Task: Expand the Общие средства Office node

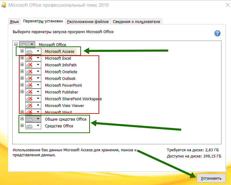Action: coord(22,119)
